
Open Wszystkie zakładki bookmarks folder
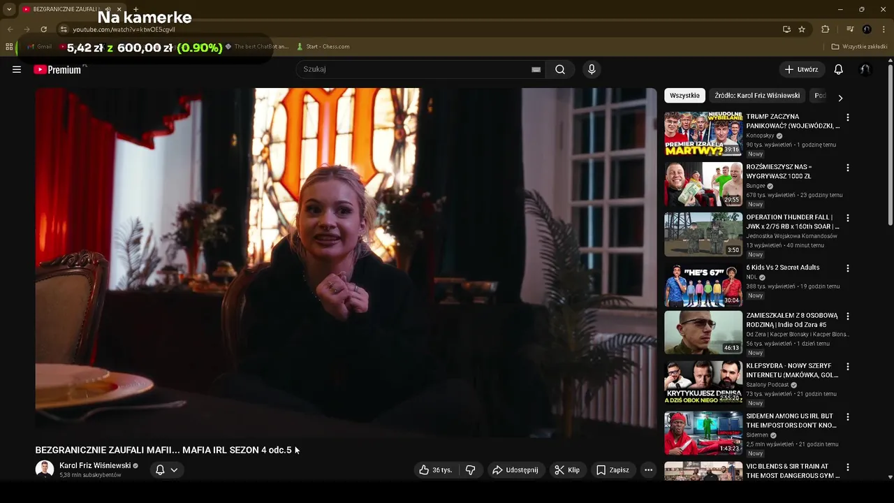[859, 47]
